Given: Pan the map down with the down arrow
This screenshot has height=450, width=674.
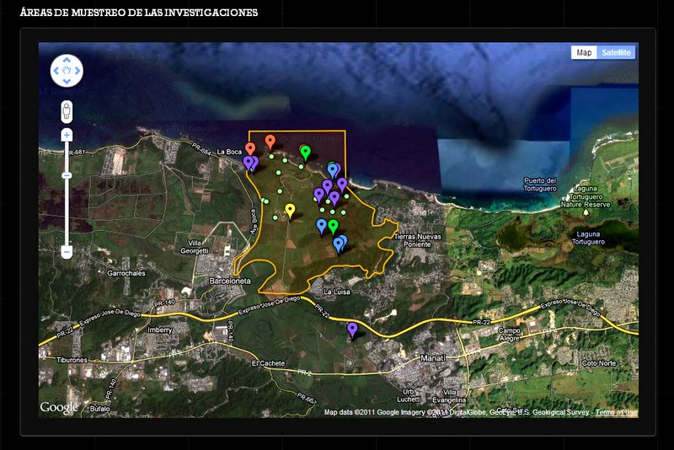Looking at the screenshot, I should point(67,81).
